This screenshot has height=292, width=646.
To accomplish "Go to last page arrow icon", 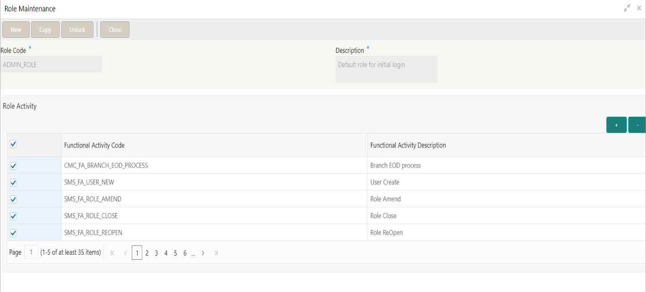I will click(x=216, y=253).
